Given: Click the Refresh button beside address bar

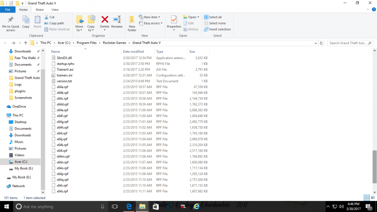Looking at the screenshot, I should (x=321, y=43).
